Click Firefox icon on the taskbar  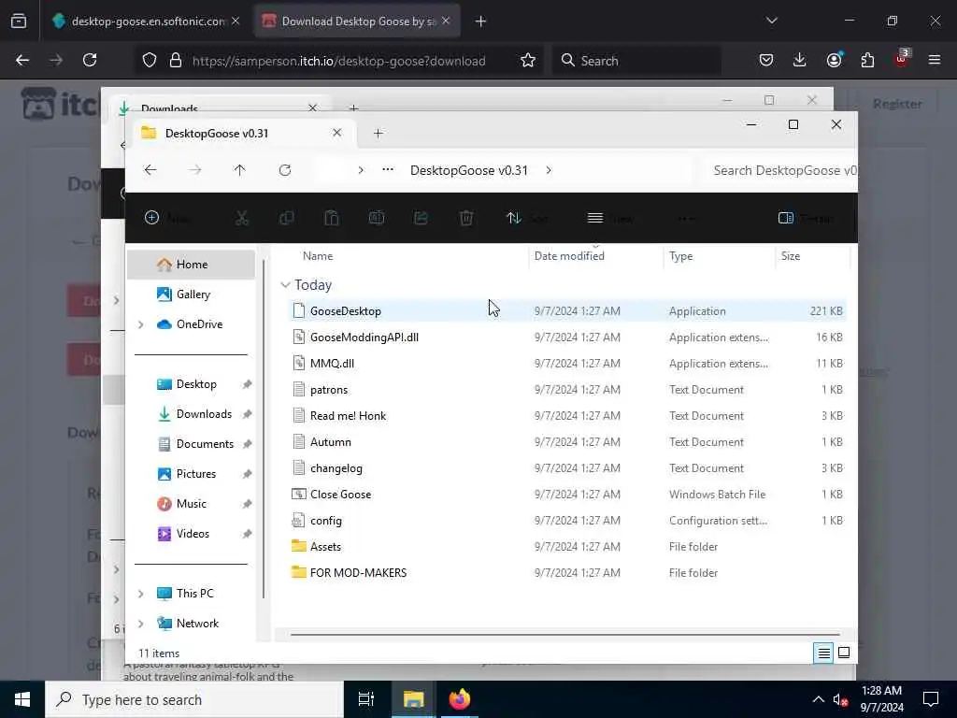click(460, 699)
